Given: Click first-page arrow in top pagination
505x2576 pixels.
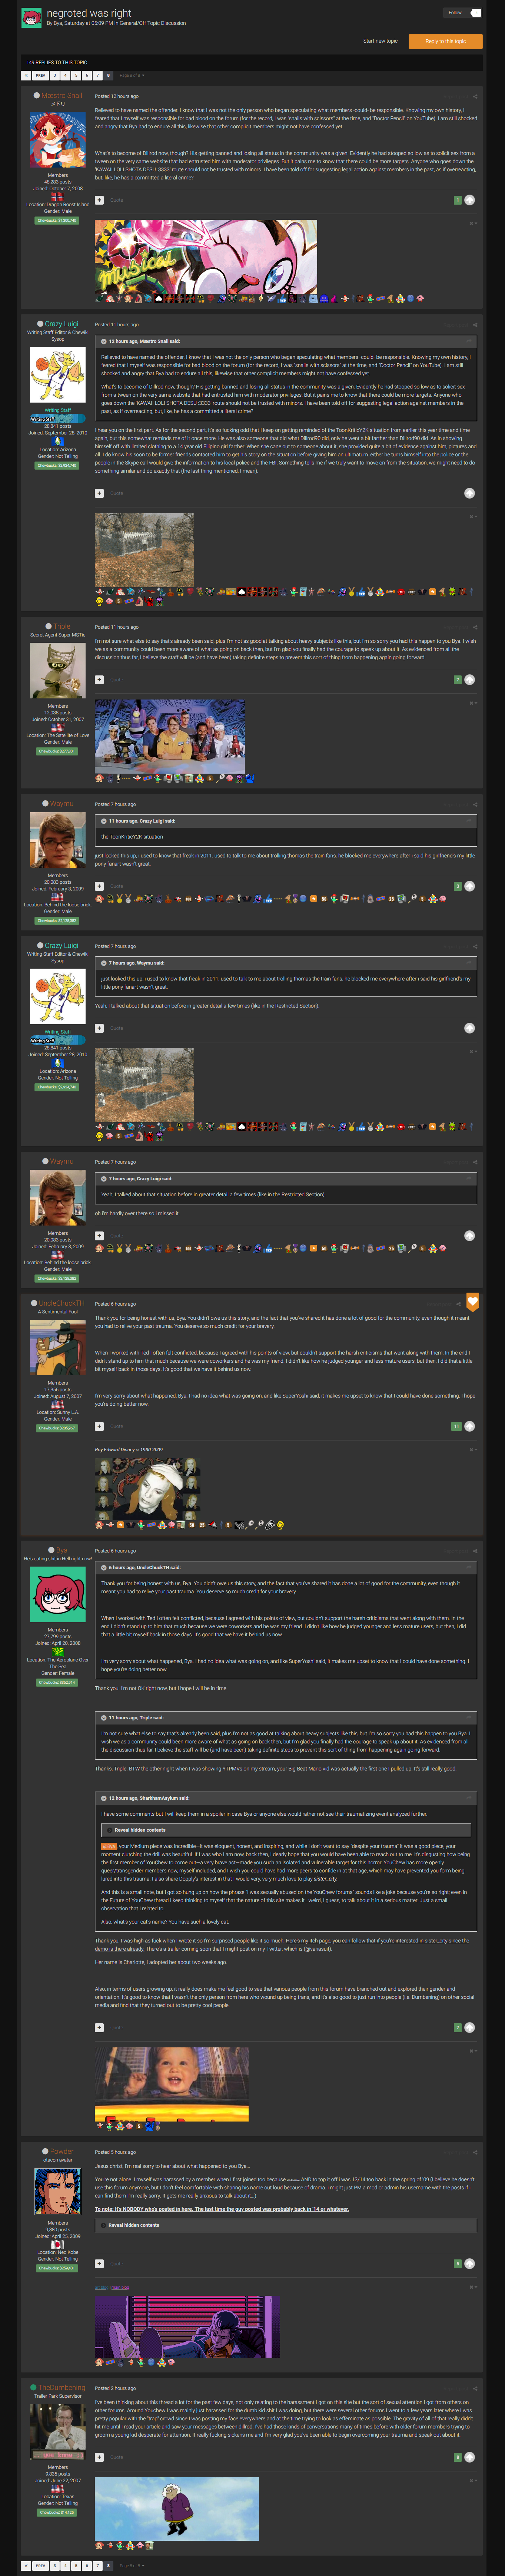Looking at the screenshot, I should pyautogui.click(x=26, y=75).
